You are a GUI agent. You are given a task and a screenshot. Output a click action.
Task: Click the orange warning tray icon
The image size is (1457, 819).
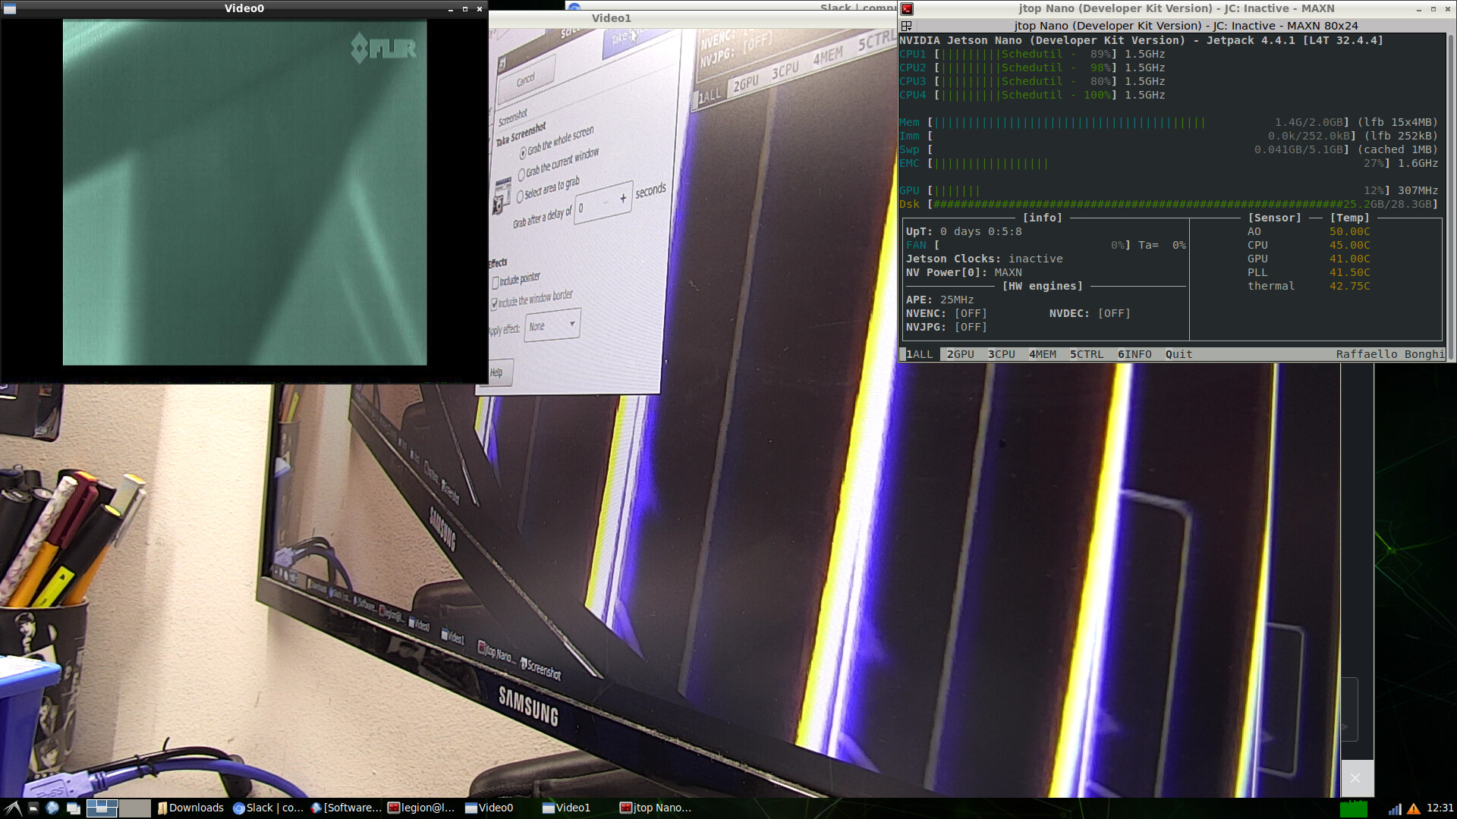pyautogui.click(x=1414, y=809)
